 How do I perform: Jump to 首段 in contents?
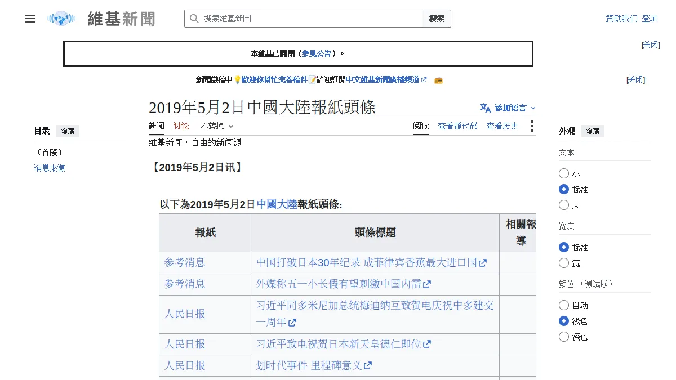tap(48, 152)
